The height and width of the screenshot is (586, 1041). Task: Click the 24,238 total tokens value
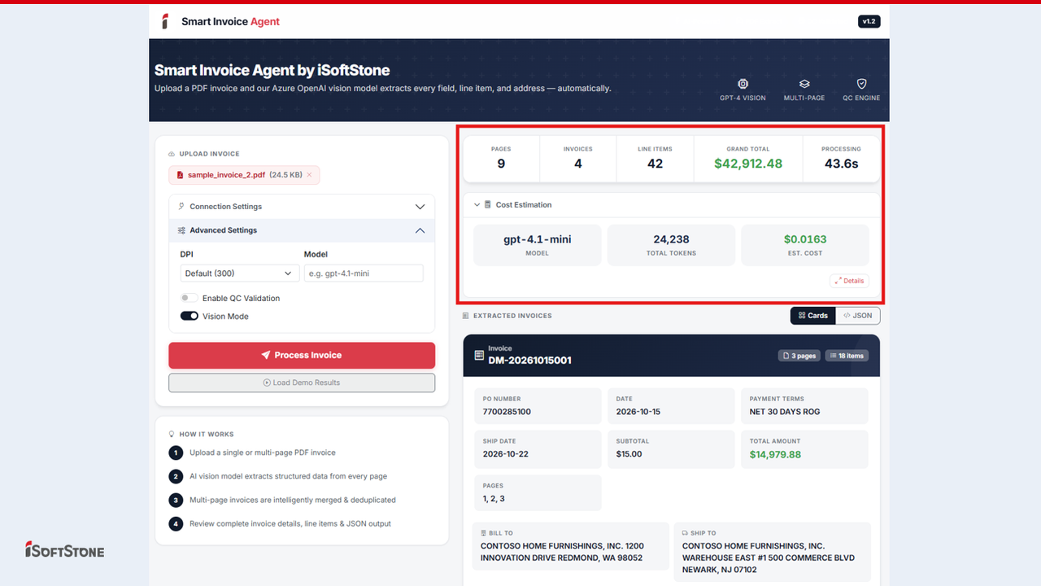point(671,239)
